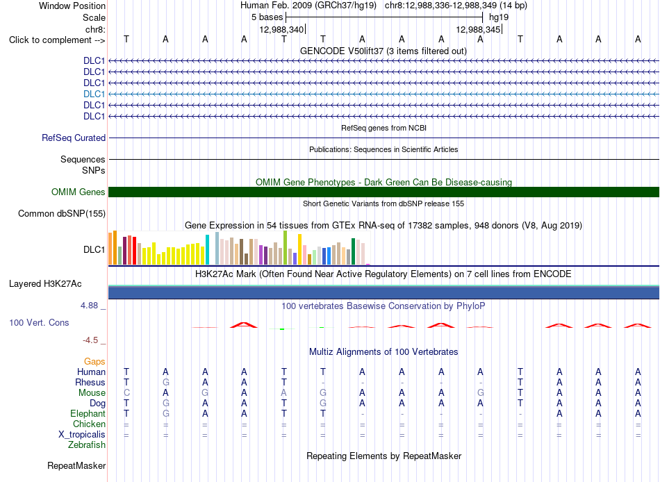
Task: Click the 'H3K27Ac Mark' ENCODE track title
Action: pyautogui.click(x=383, y=274)
